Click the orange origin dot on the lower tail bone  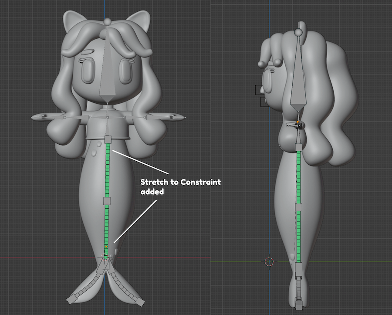tap(107, 247)
